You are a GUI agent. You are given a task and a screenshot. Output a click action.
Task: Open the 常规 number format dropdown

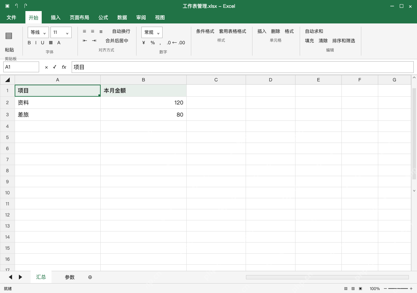click(x=152, y=32)
